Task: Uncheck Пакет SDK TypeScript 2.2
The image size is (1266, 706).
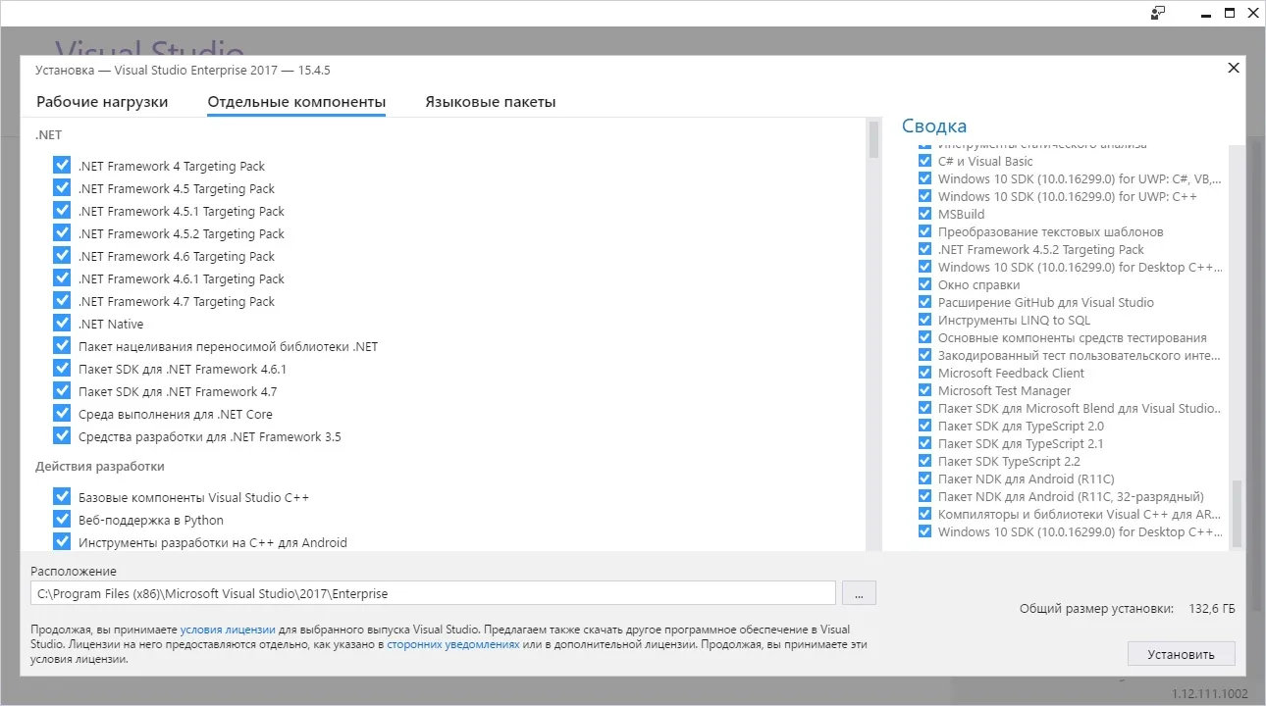Action: (924, 461)
